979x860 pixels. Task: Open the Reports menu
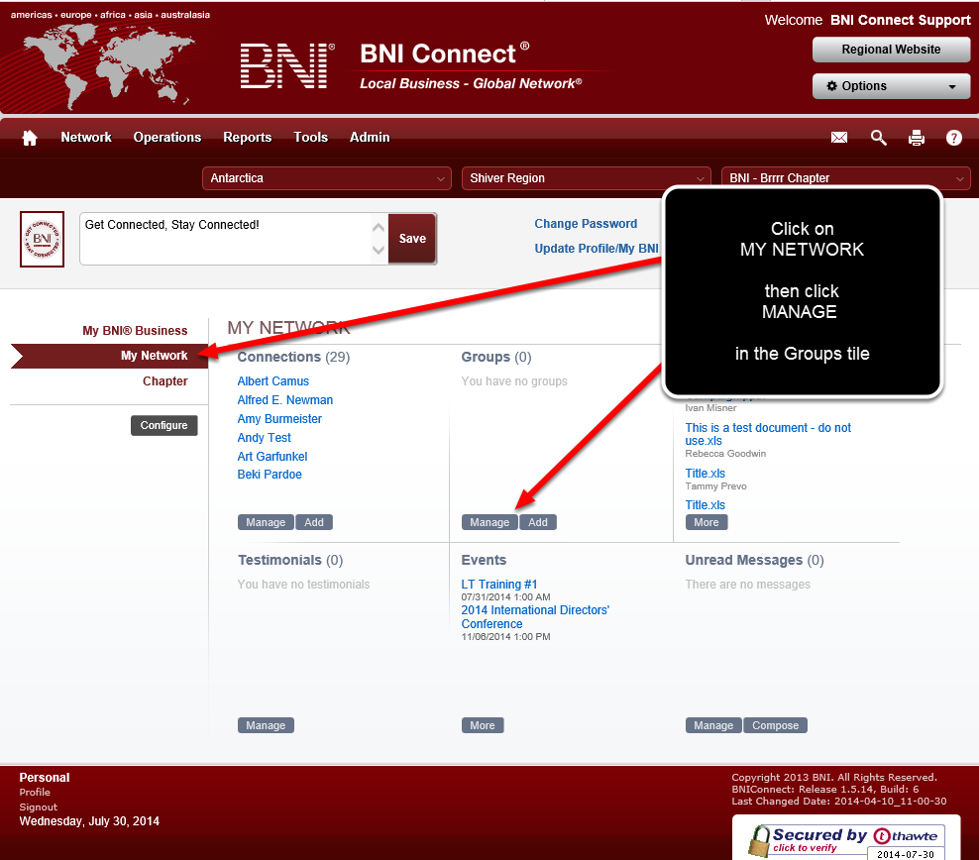pyautogui.click(x=247, y=138)
